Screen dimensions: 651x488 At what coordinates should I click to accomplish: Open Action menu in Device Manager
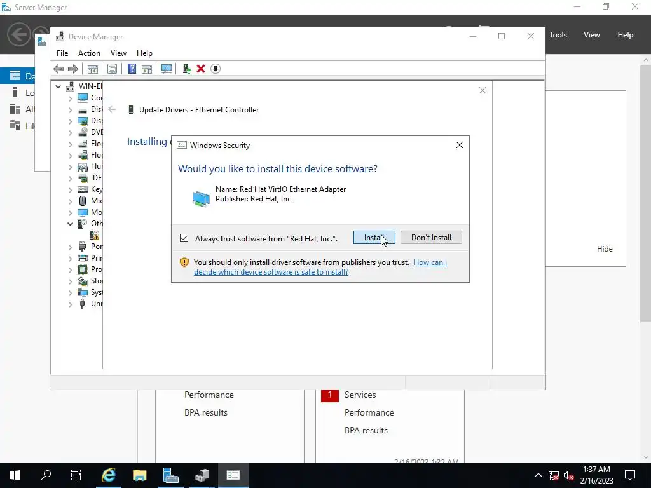pyautogui.click(x=89, y=53)
